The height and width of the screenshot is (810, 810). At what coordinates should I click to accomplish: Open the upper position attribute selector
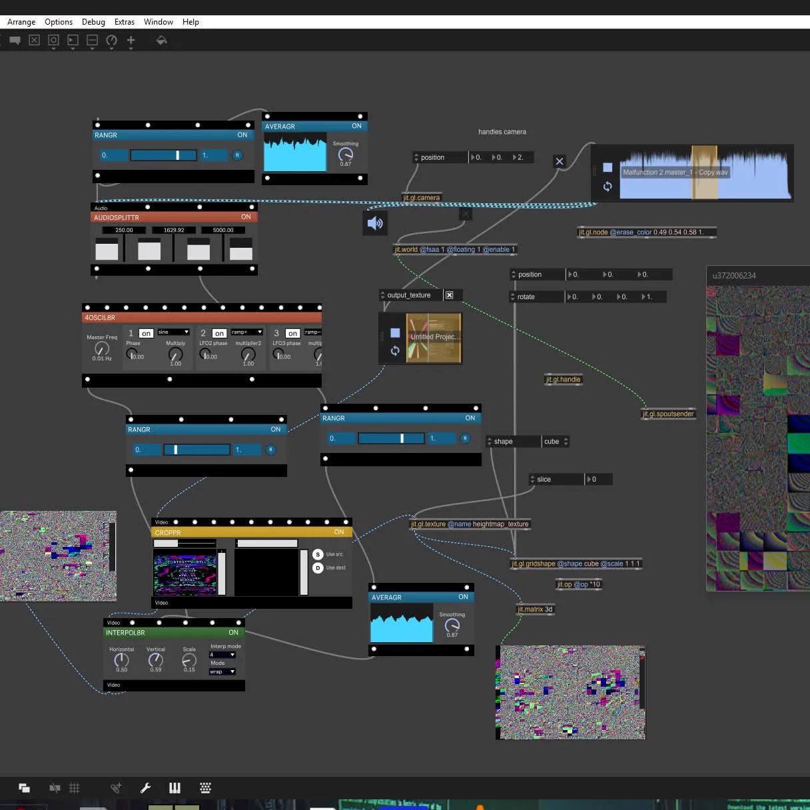[x=440, y=157]
